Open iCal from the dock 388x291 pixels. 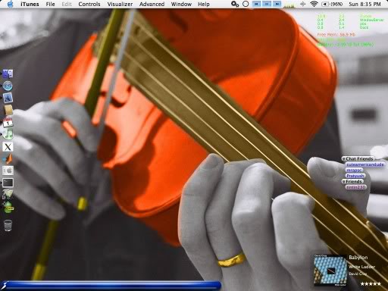[8, 122]
